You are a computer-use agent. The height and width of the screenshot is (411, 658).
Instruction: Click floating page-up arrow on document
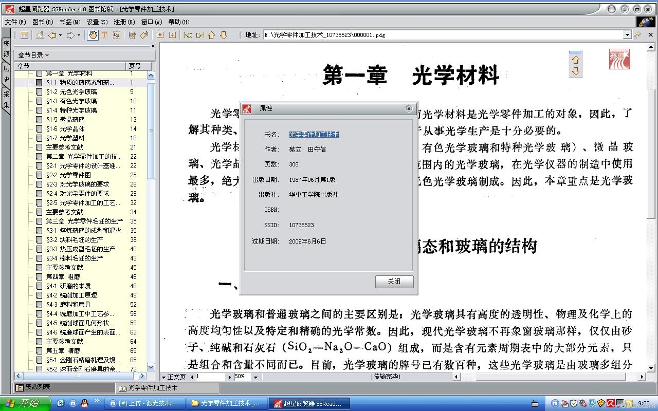pyautogui.click(x=576, y=60)
